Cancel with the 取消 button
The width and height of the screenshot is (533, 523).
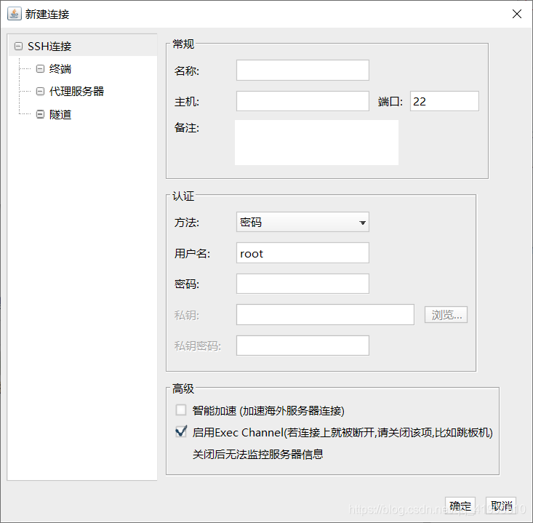501,506
